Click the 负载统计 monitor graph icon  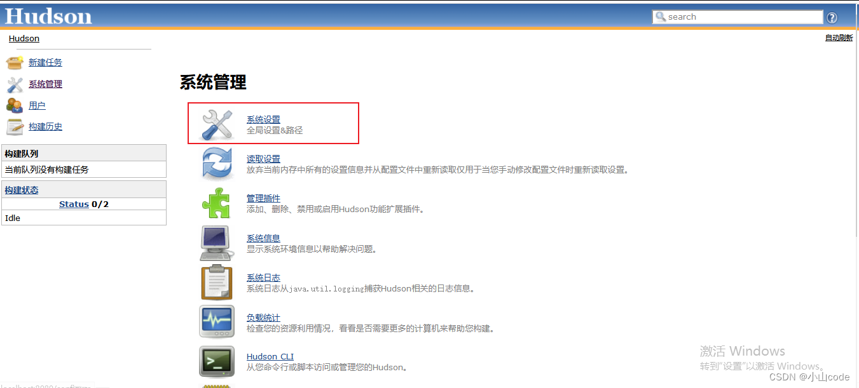click(217, 322)
